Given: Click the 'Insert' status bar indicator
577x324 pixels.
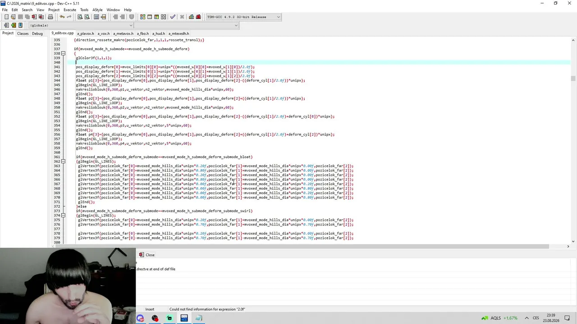Looking at the screenshot, I should point(150,309).
